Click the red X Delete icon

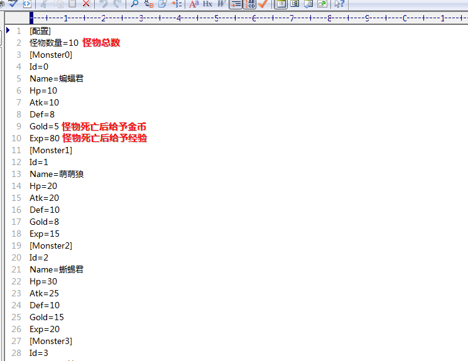point(86,4)
